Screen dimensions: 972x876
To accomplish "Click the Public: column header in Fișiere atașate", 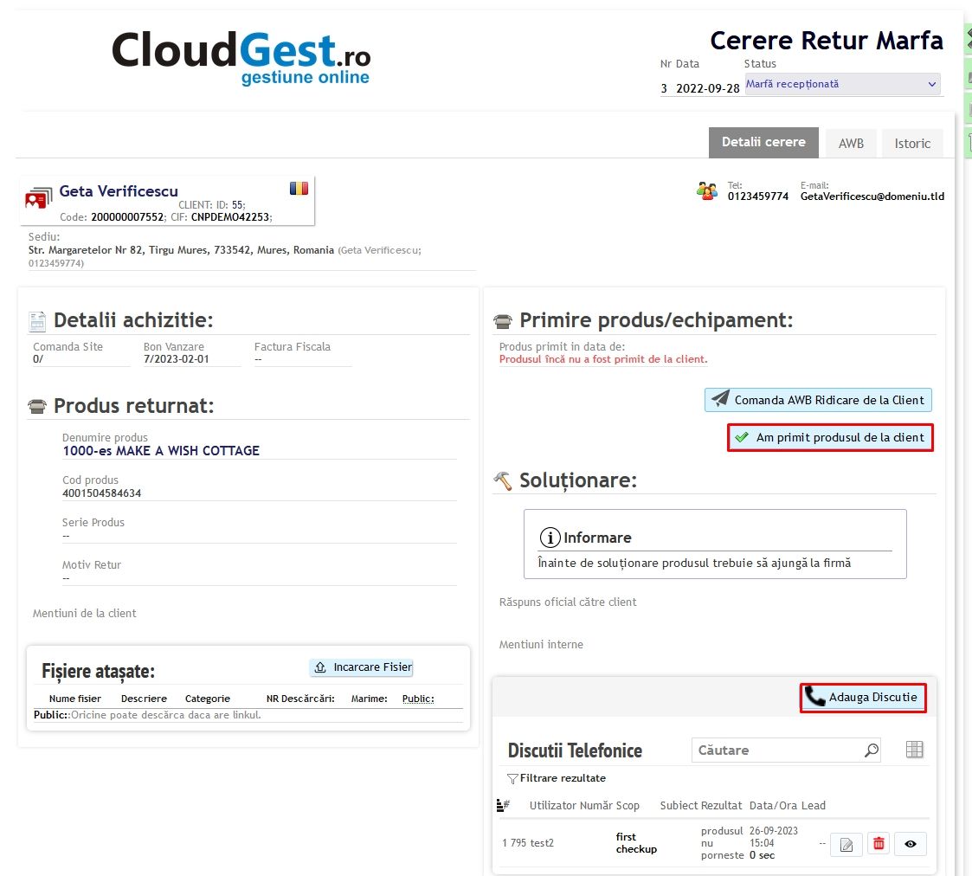I will 418,699.
